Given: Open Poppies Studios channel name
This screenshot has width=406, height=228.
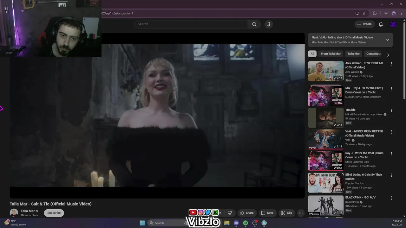Looking at the screenshot, I should coord(355,183).
